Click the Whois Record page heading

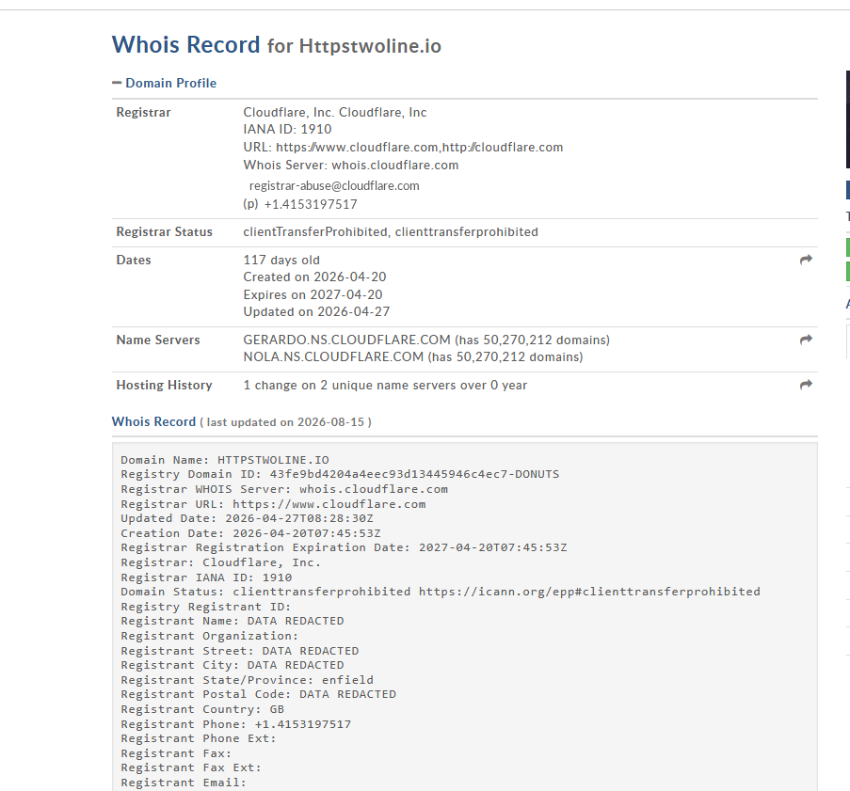coord(277,45)
